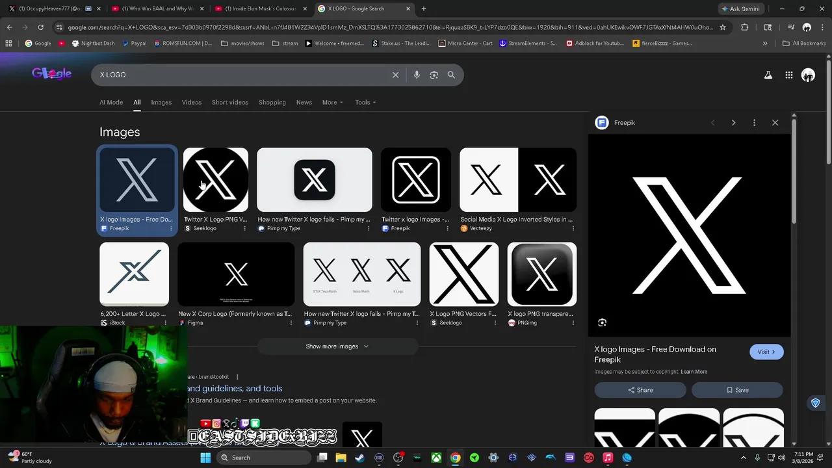Select the News tab
The image size is (832, 468).
304,102
